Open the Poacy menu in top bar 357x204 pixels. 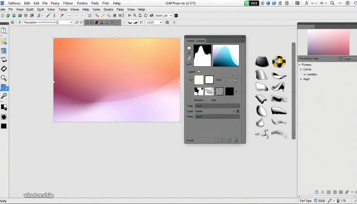coord(55,3)
